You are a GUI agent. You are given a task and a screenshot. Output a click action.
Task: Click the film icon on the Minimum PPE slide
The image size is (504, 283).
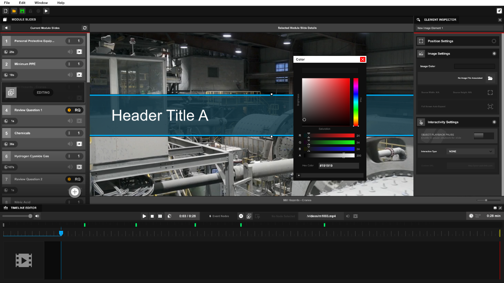pyautogui.click(x=79, y=75)
